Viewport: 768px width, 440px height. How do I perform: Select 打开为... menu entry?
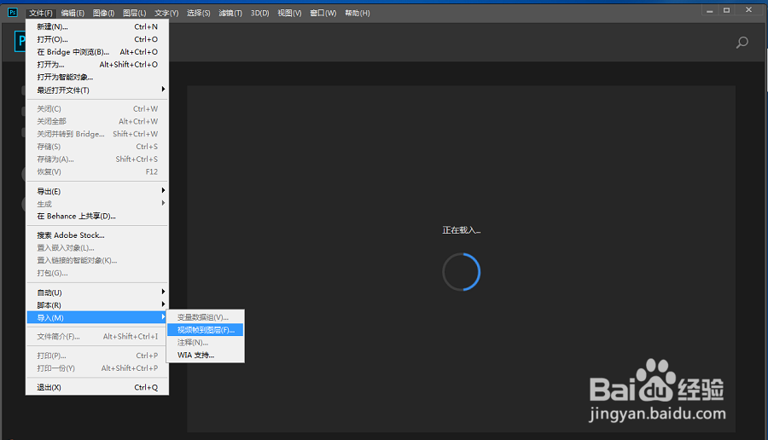(x=97, y=65)
